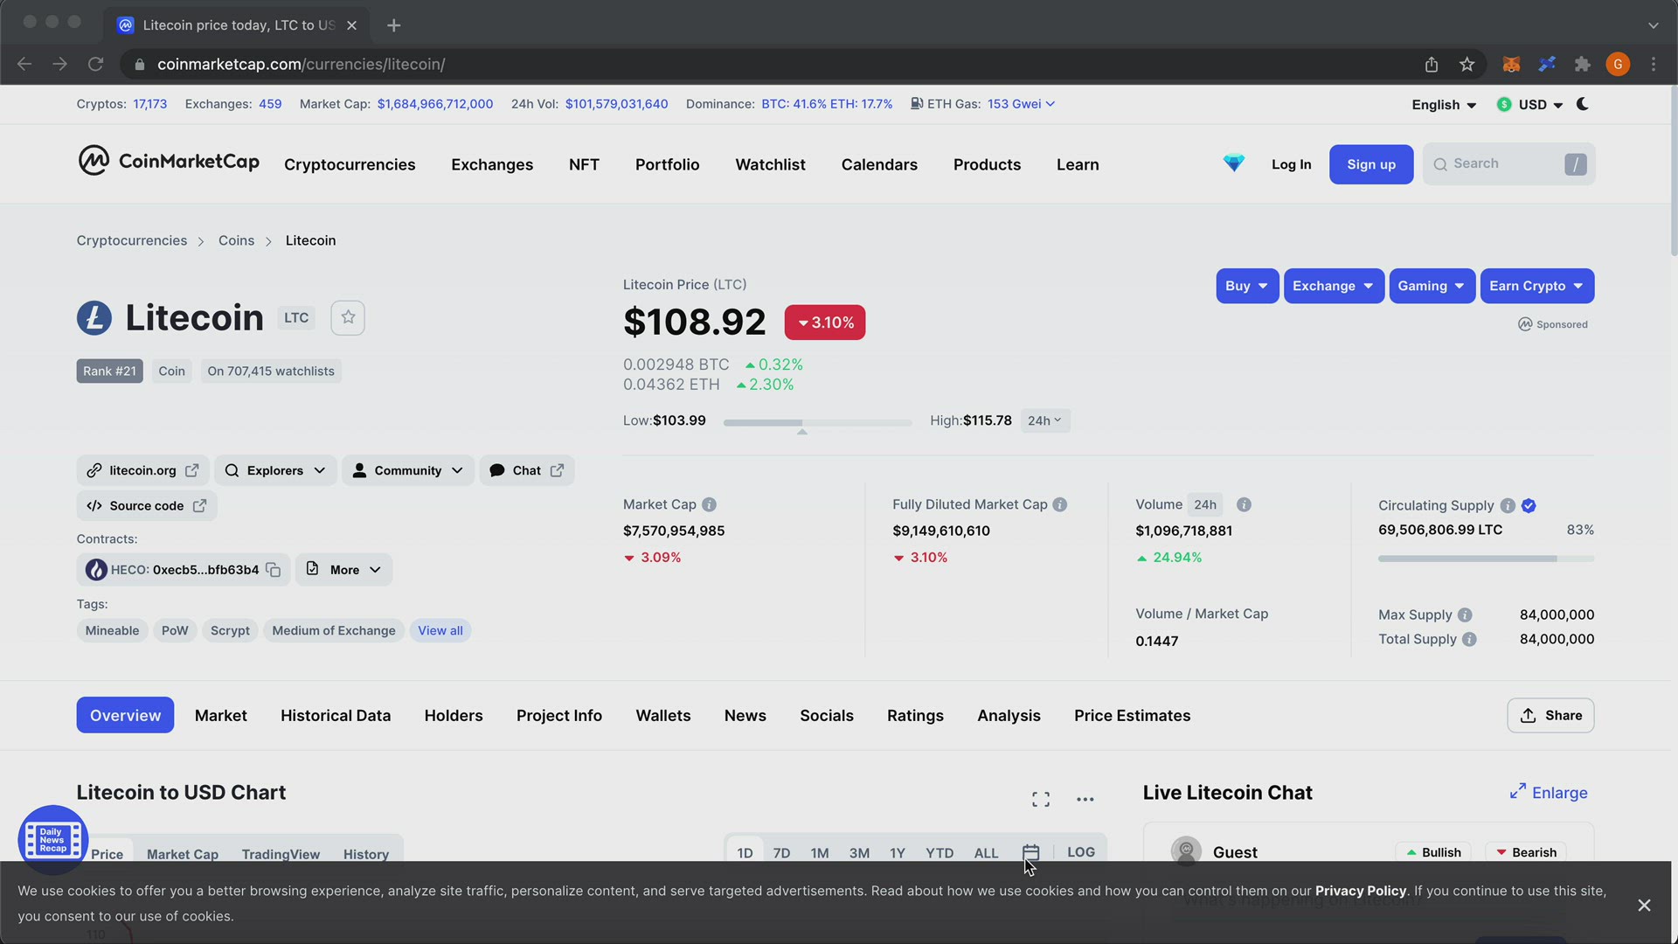
Task: Click the 24h low-high price slider
Action: 817,422
